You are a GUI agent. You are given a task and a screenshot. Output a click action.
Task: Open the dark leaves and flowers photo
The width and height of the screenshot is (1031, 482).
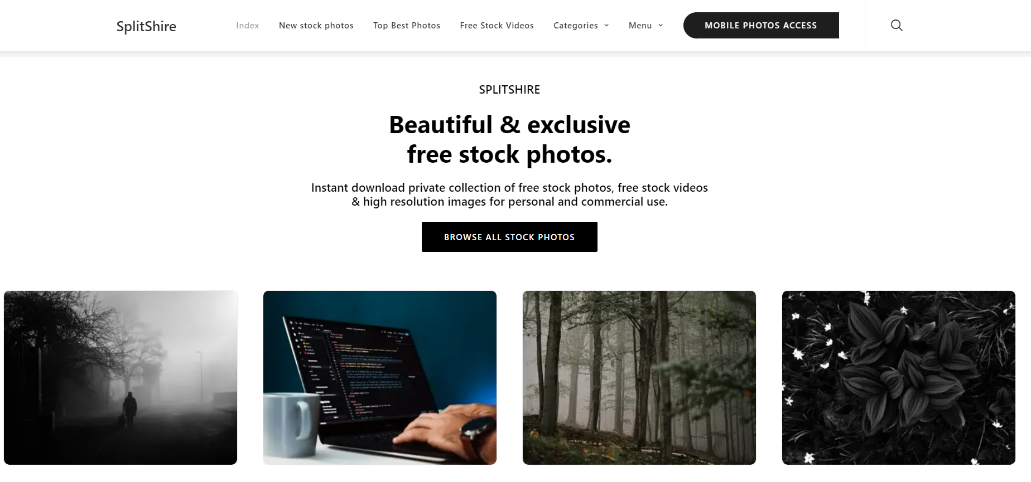pos(899,378)
